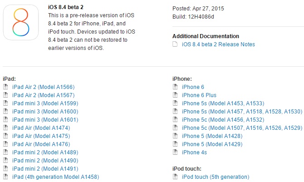Viewport: 304px width, 182px height.
Task: Click file icon next to iPhone 4s
Action: tap(175, 152)
